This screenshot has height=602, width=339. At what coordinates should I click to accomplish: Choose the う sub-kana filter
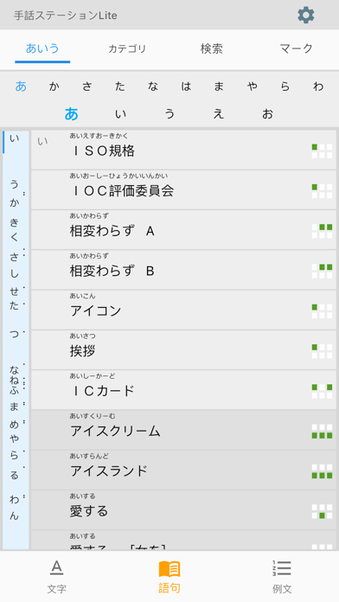169,114
